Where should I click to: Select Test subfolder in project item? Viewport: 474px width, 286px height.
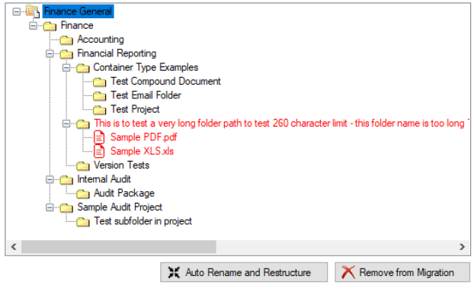tap(143, 221)
